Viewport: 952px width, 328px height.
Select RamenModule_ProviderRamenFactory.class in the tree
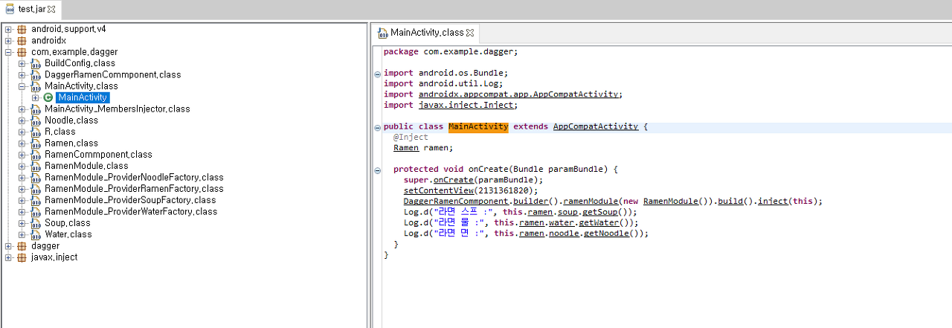[134, 189]
